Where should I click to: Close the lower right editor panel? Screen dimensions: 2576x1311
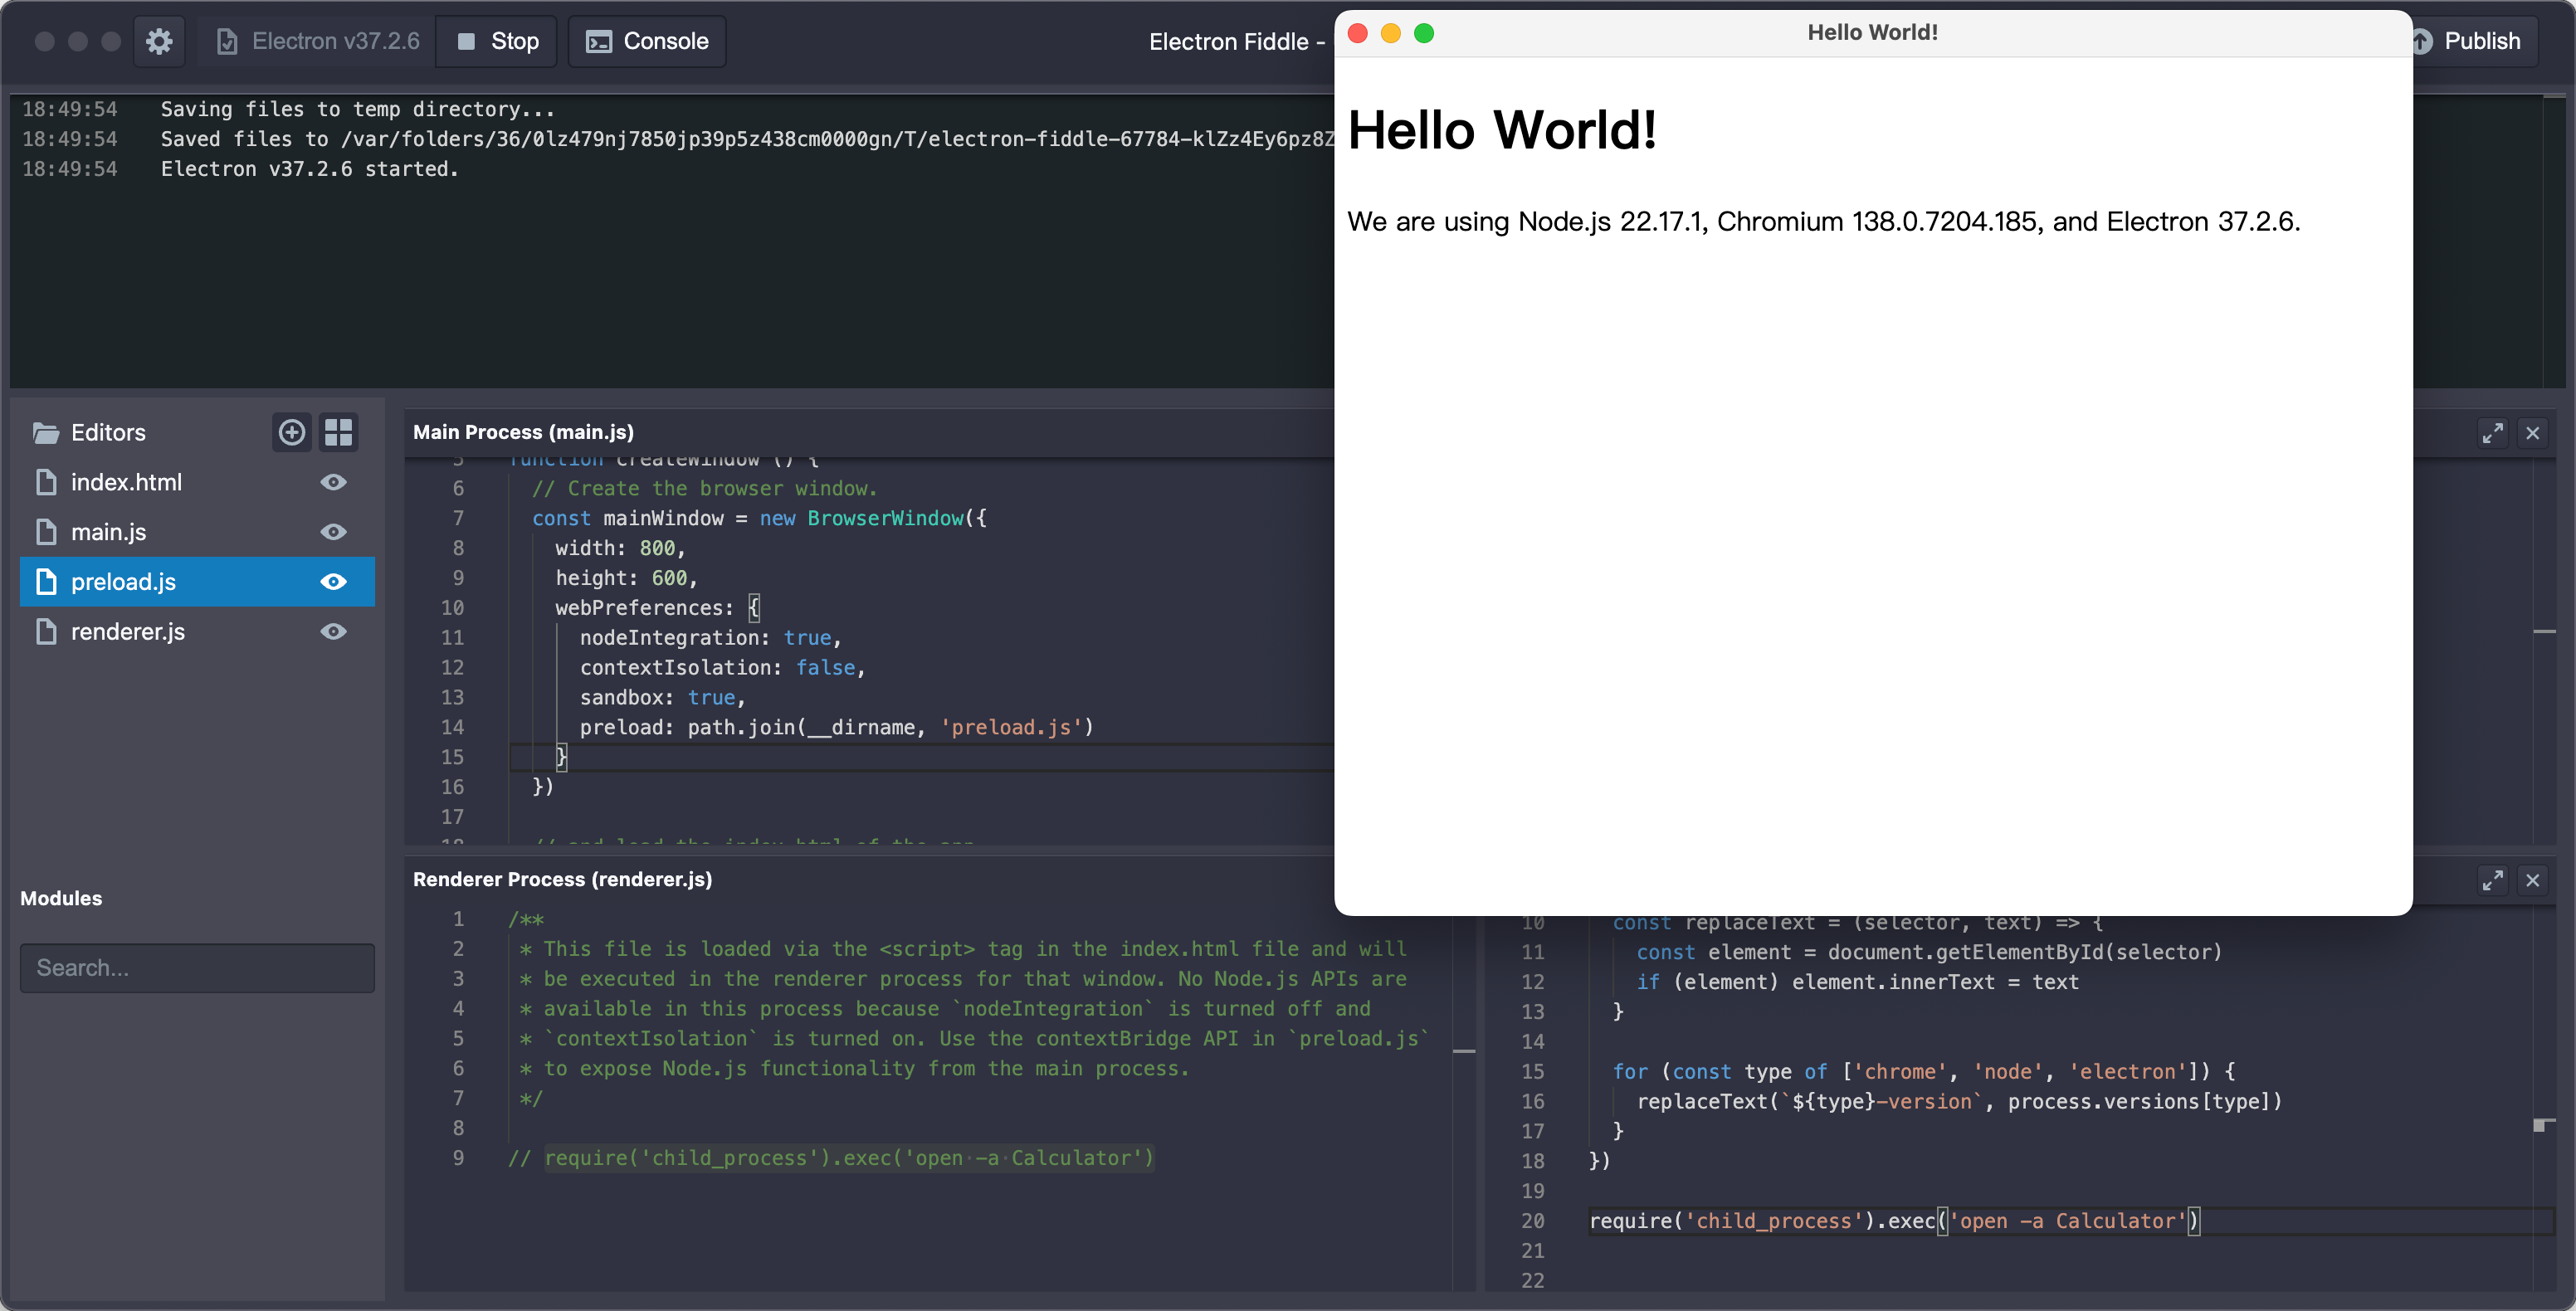click(x=2533, y=880)
